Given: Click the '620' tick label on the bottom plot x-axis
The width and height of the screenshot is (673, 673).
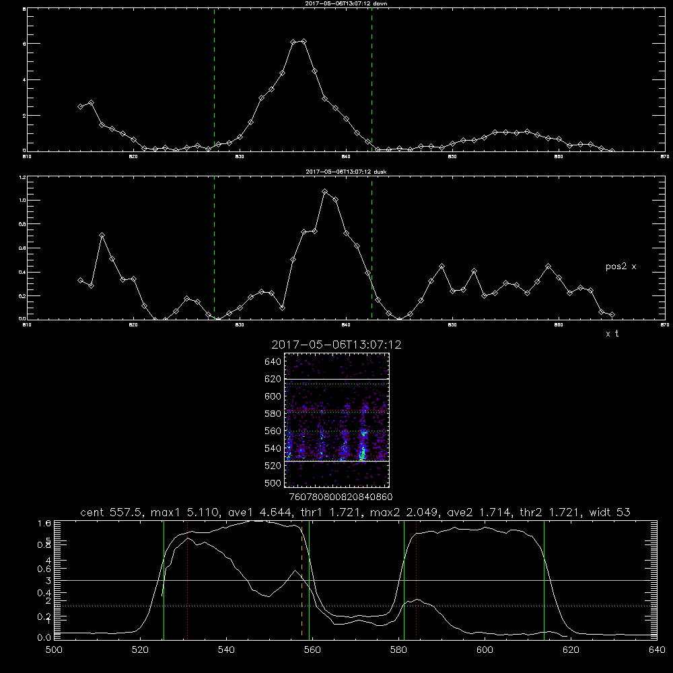Looking at the screenshot, I should pos(571,650).
